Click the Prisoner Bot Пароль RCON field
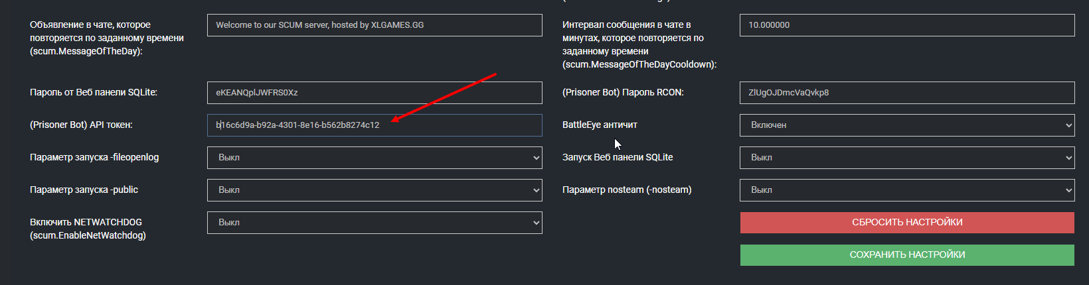This screenshot has width=1089, height=285. [906, 93]
